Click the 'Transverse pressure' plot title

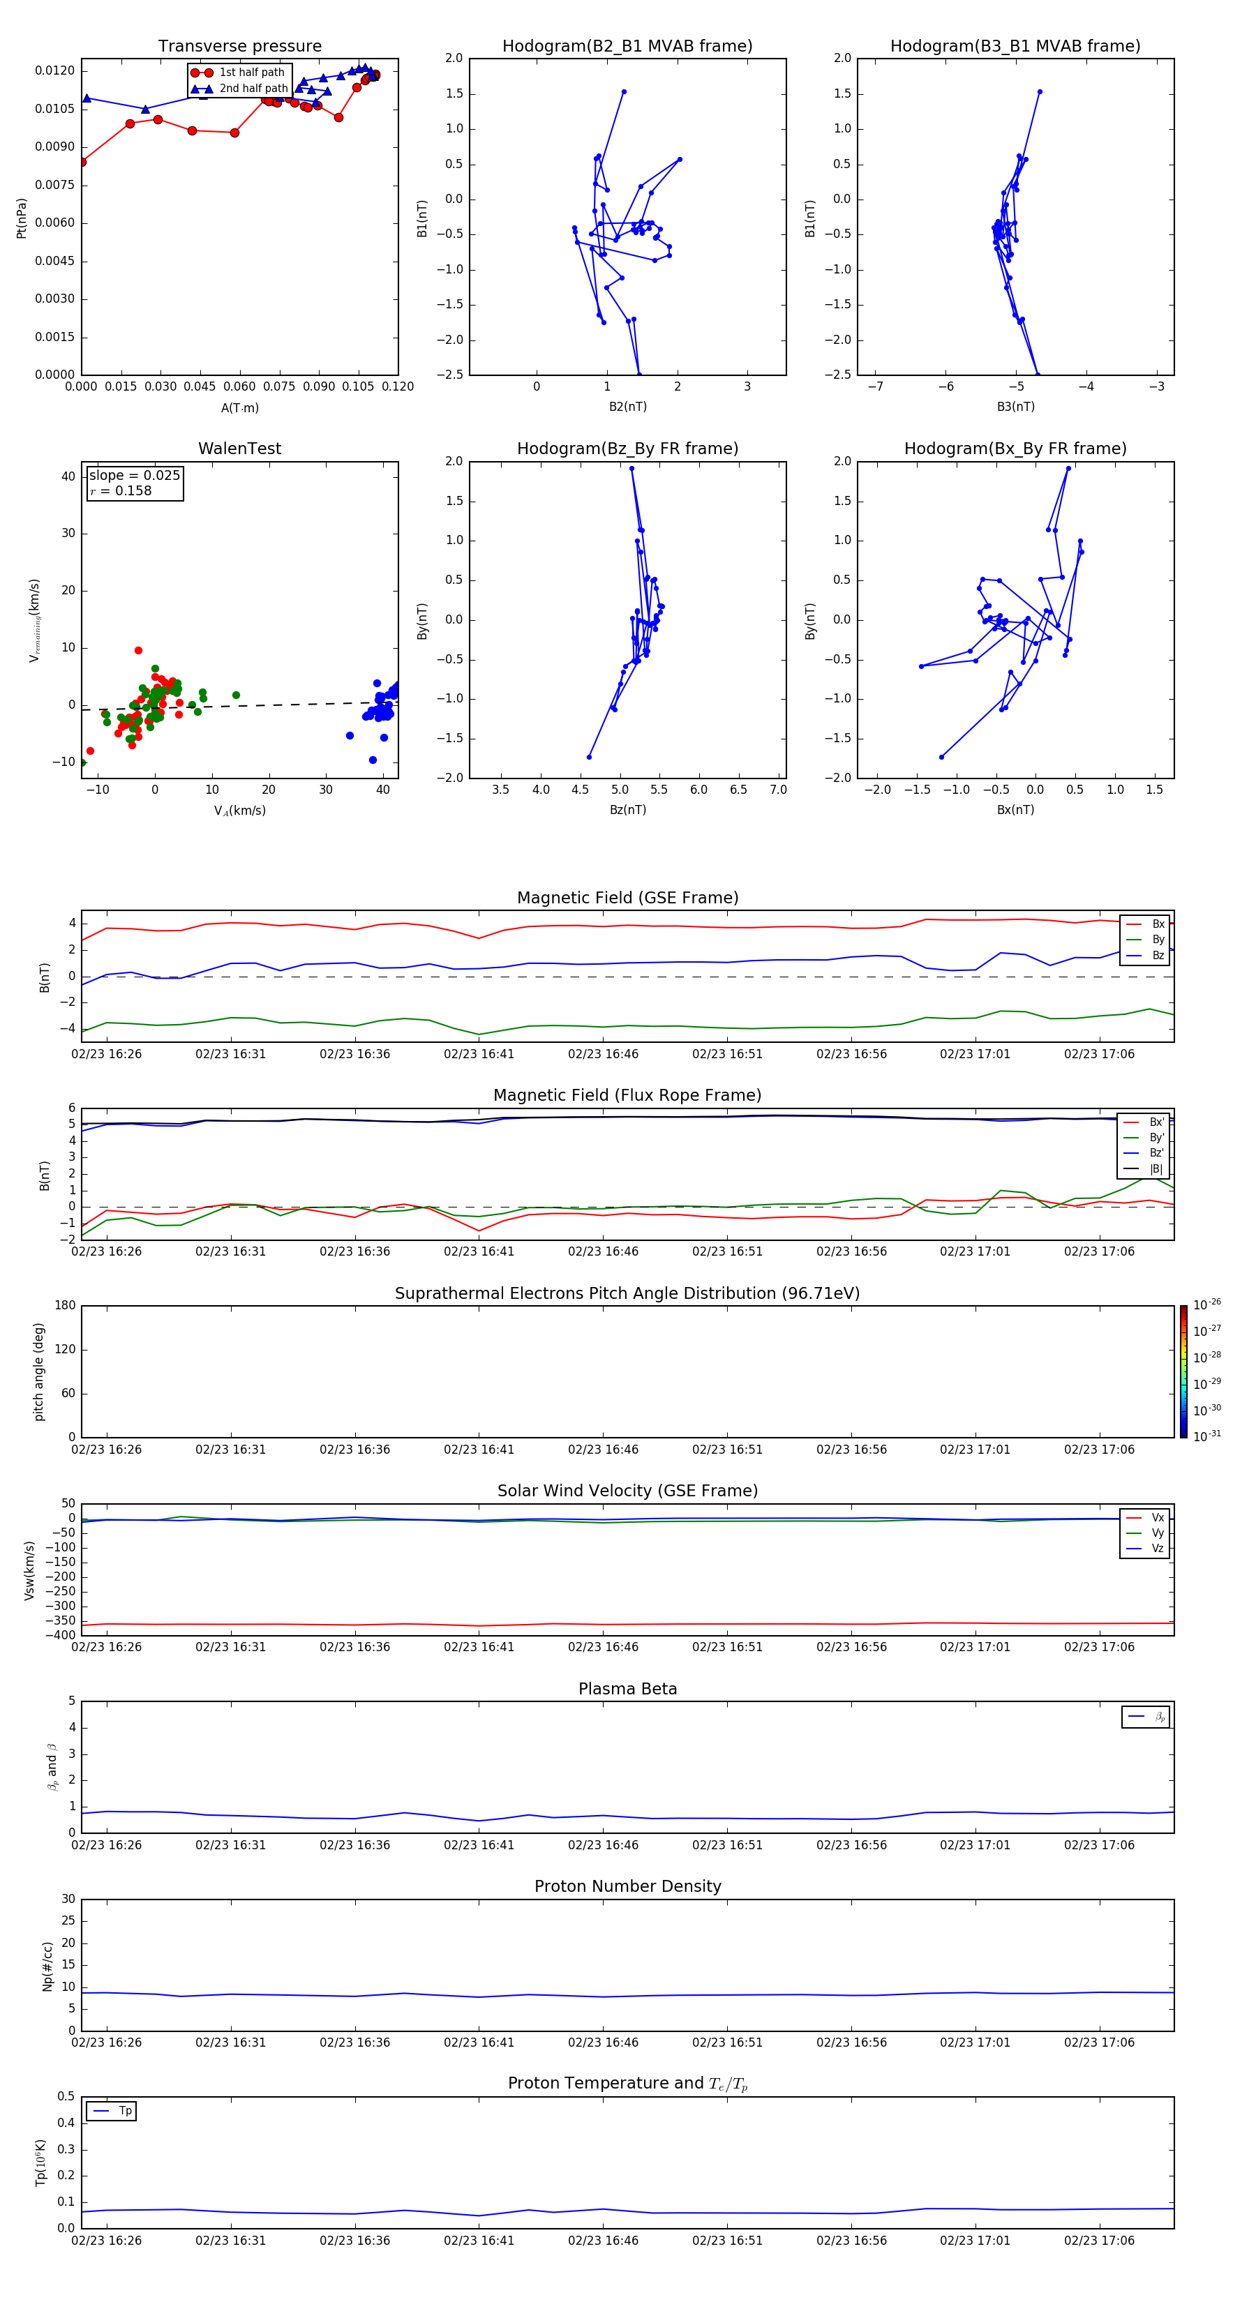(239, 47)
